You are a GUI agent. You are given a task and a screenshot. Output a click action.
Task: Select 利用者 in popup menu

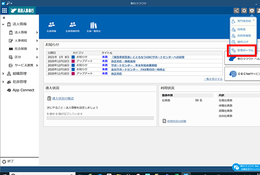(x=242, y=29)
